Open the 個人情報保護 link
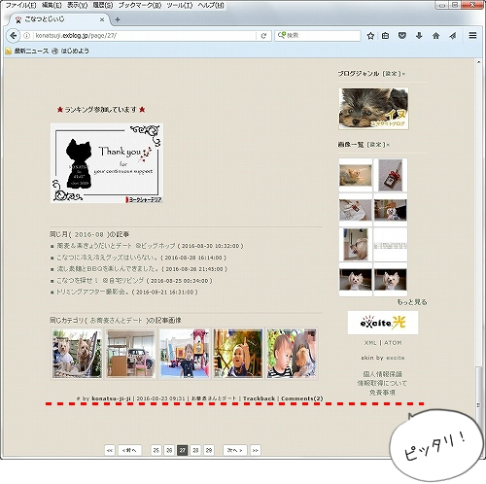Viewport: 486px width, 484px height. click(383, 374)
